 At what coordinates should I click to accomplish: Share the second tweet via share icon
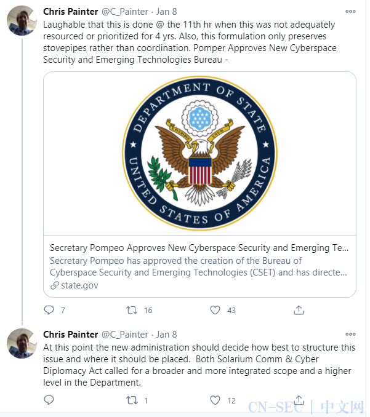299,399
